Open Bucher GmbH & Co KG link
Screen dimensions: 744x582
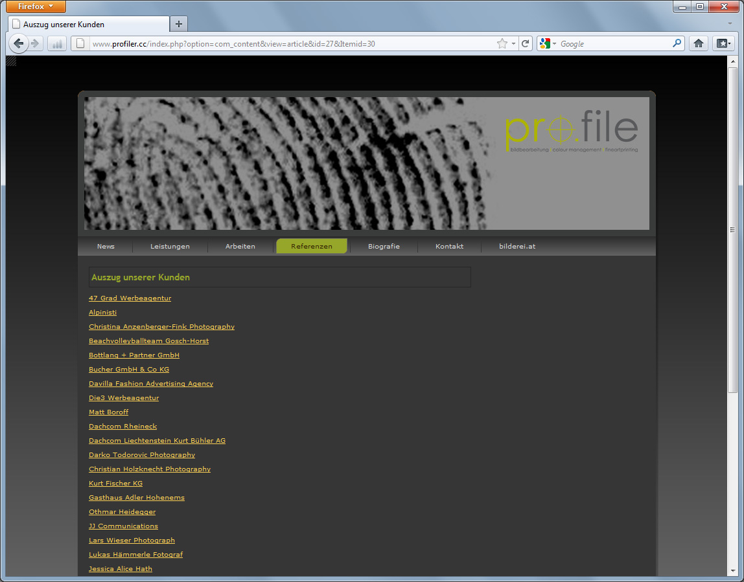129,369
